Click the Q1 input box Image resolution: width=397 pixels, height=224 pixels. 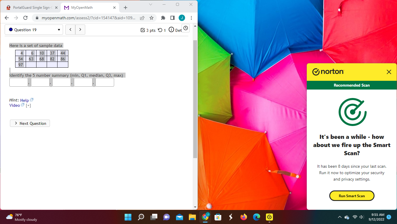tap(40, 82)
